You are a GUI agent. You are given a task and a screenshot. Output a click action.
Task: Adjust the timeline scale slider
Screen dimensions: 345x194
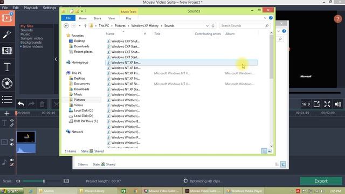[x=44, y=181]
